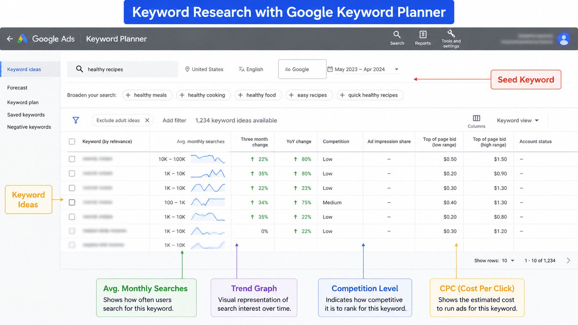The width and height of the screenshot is (578, 325).
Task: Add quick healthy recipes to search
Action: 370,95
